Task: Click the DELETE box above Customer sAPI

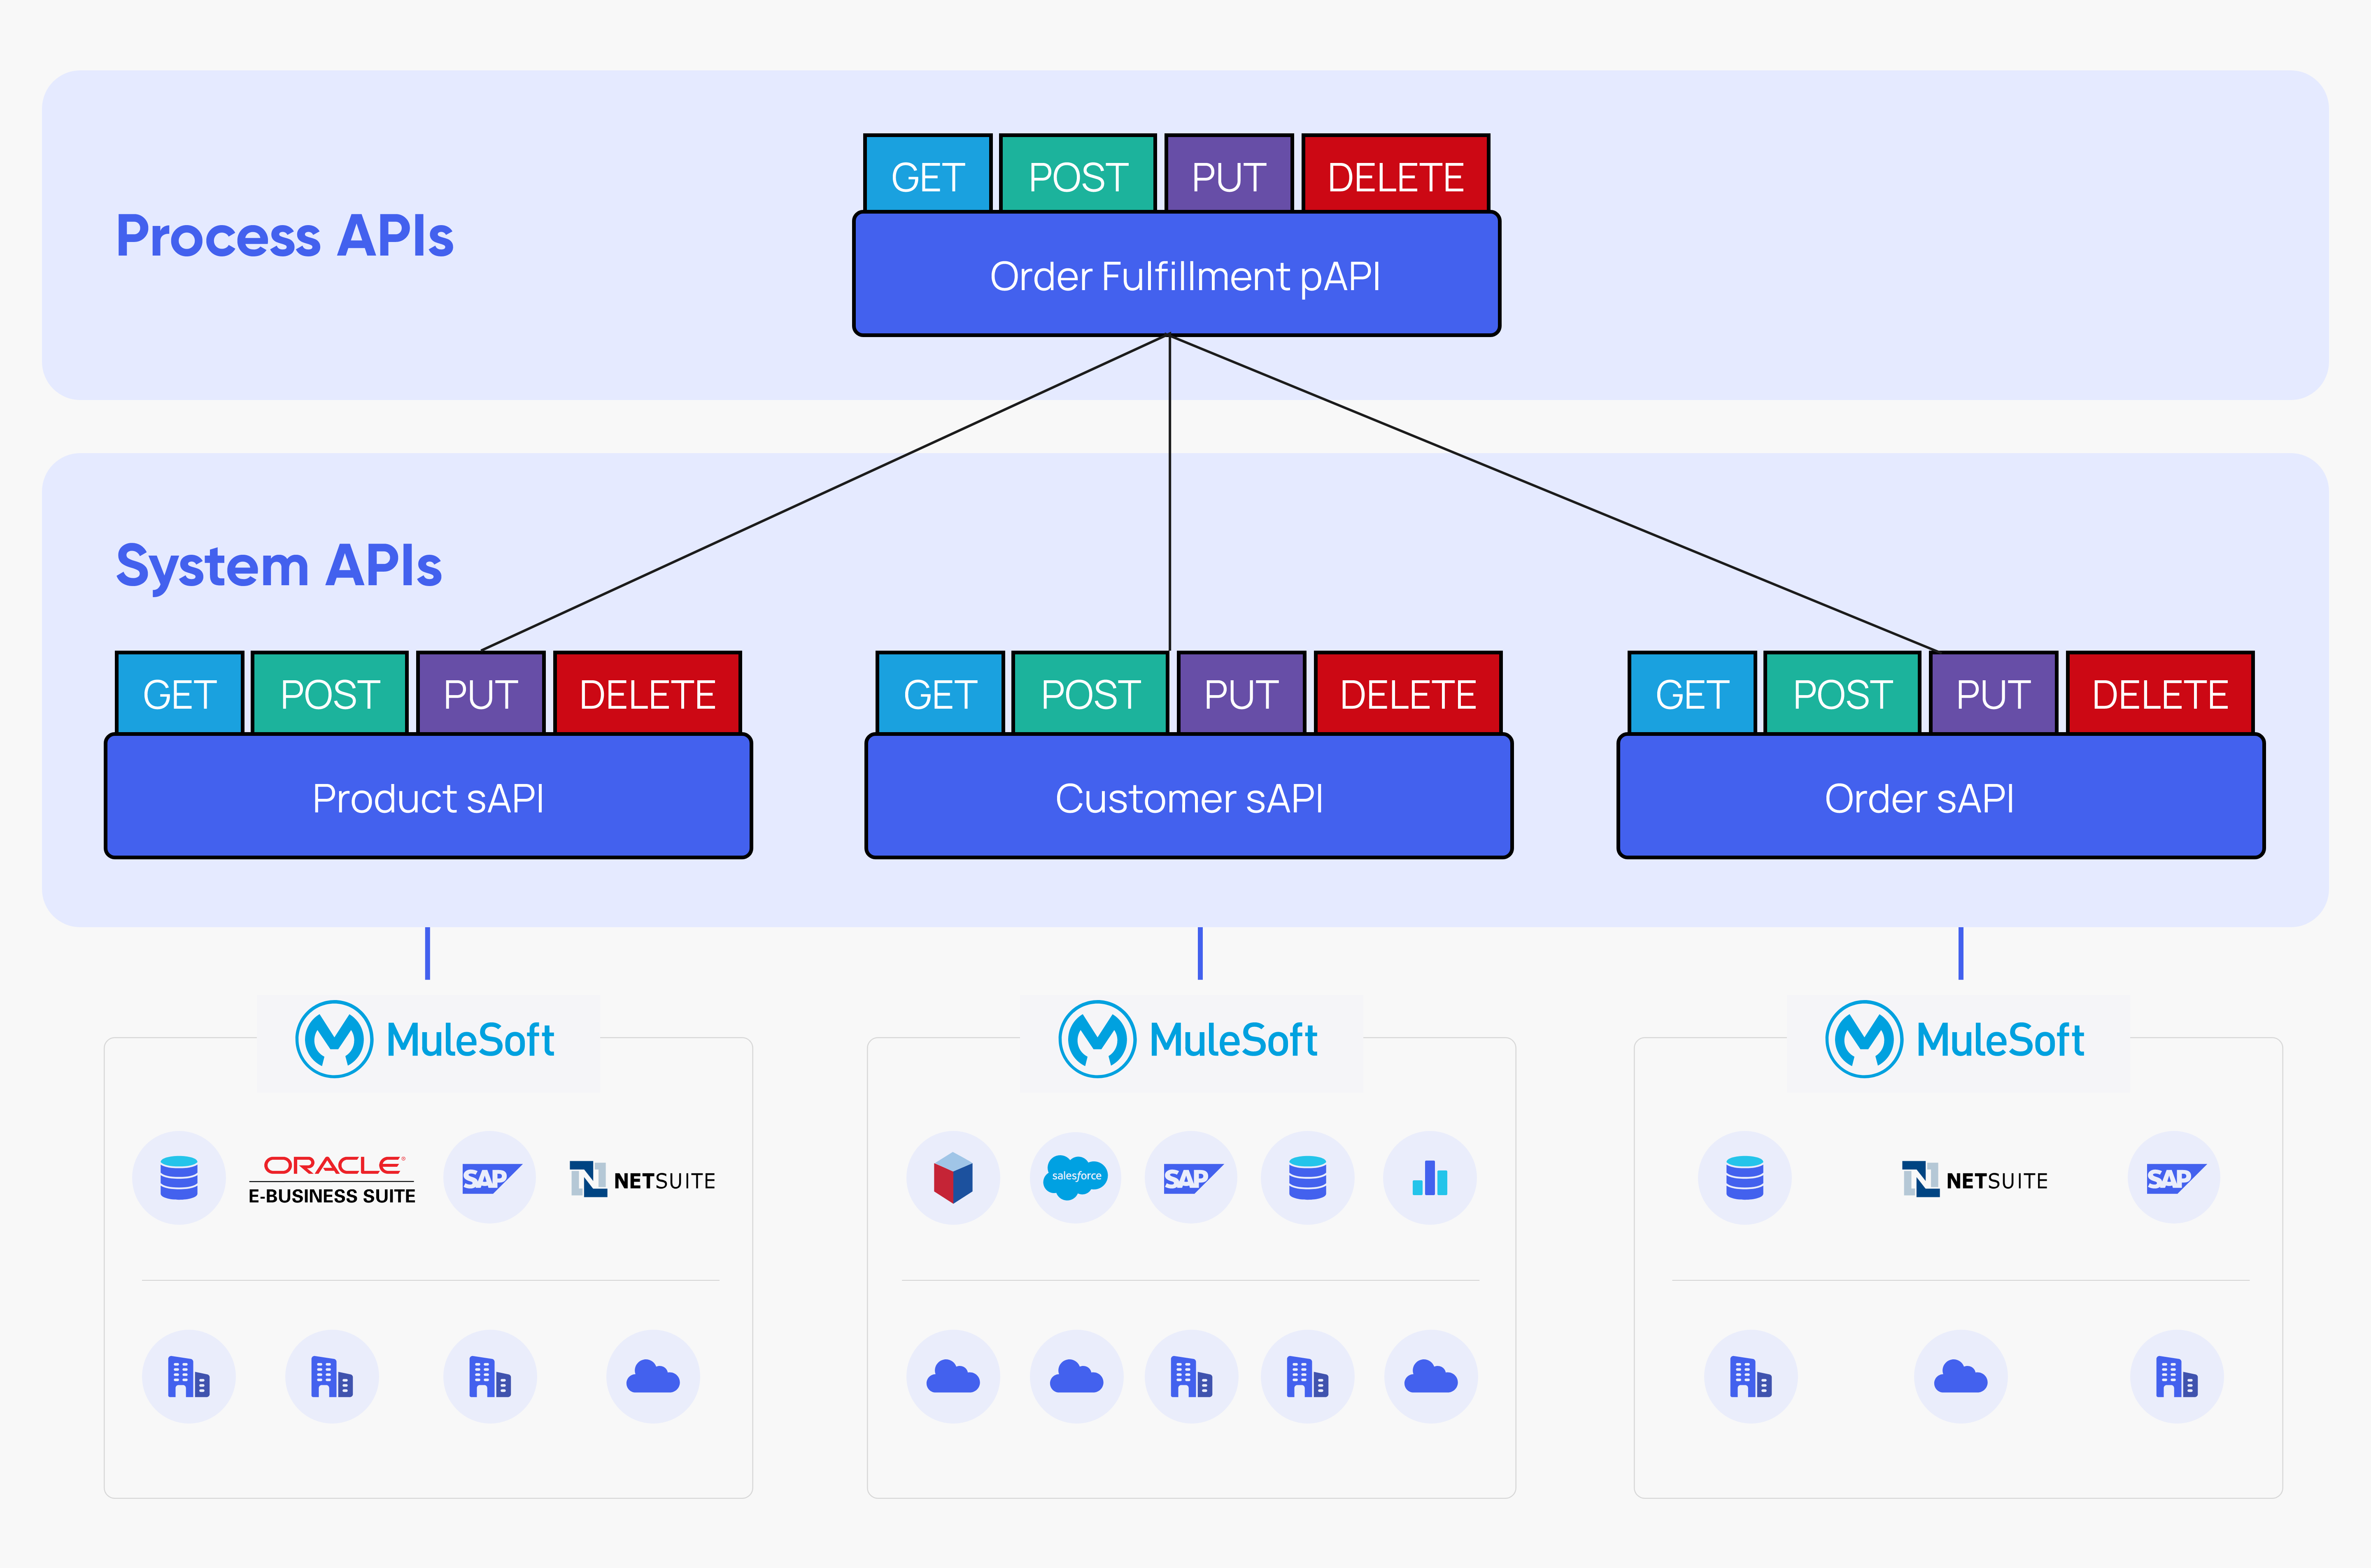Action: [x=1408, y=693]
